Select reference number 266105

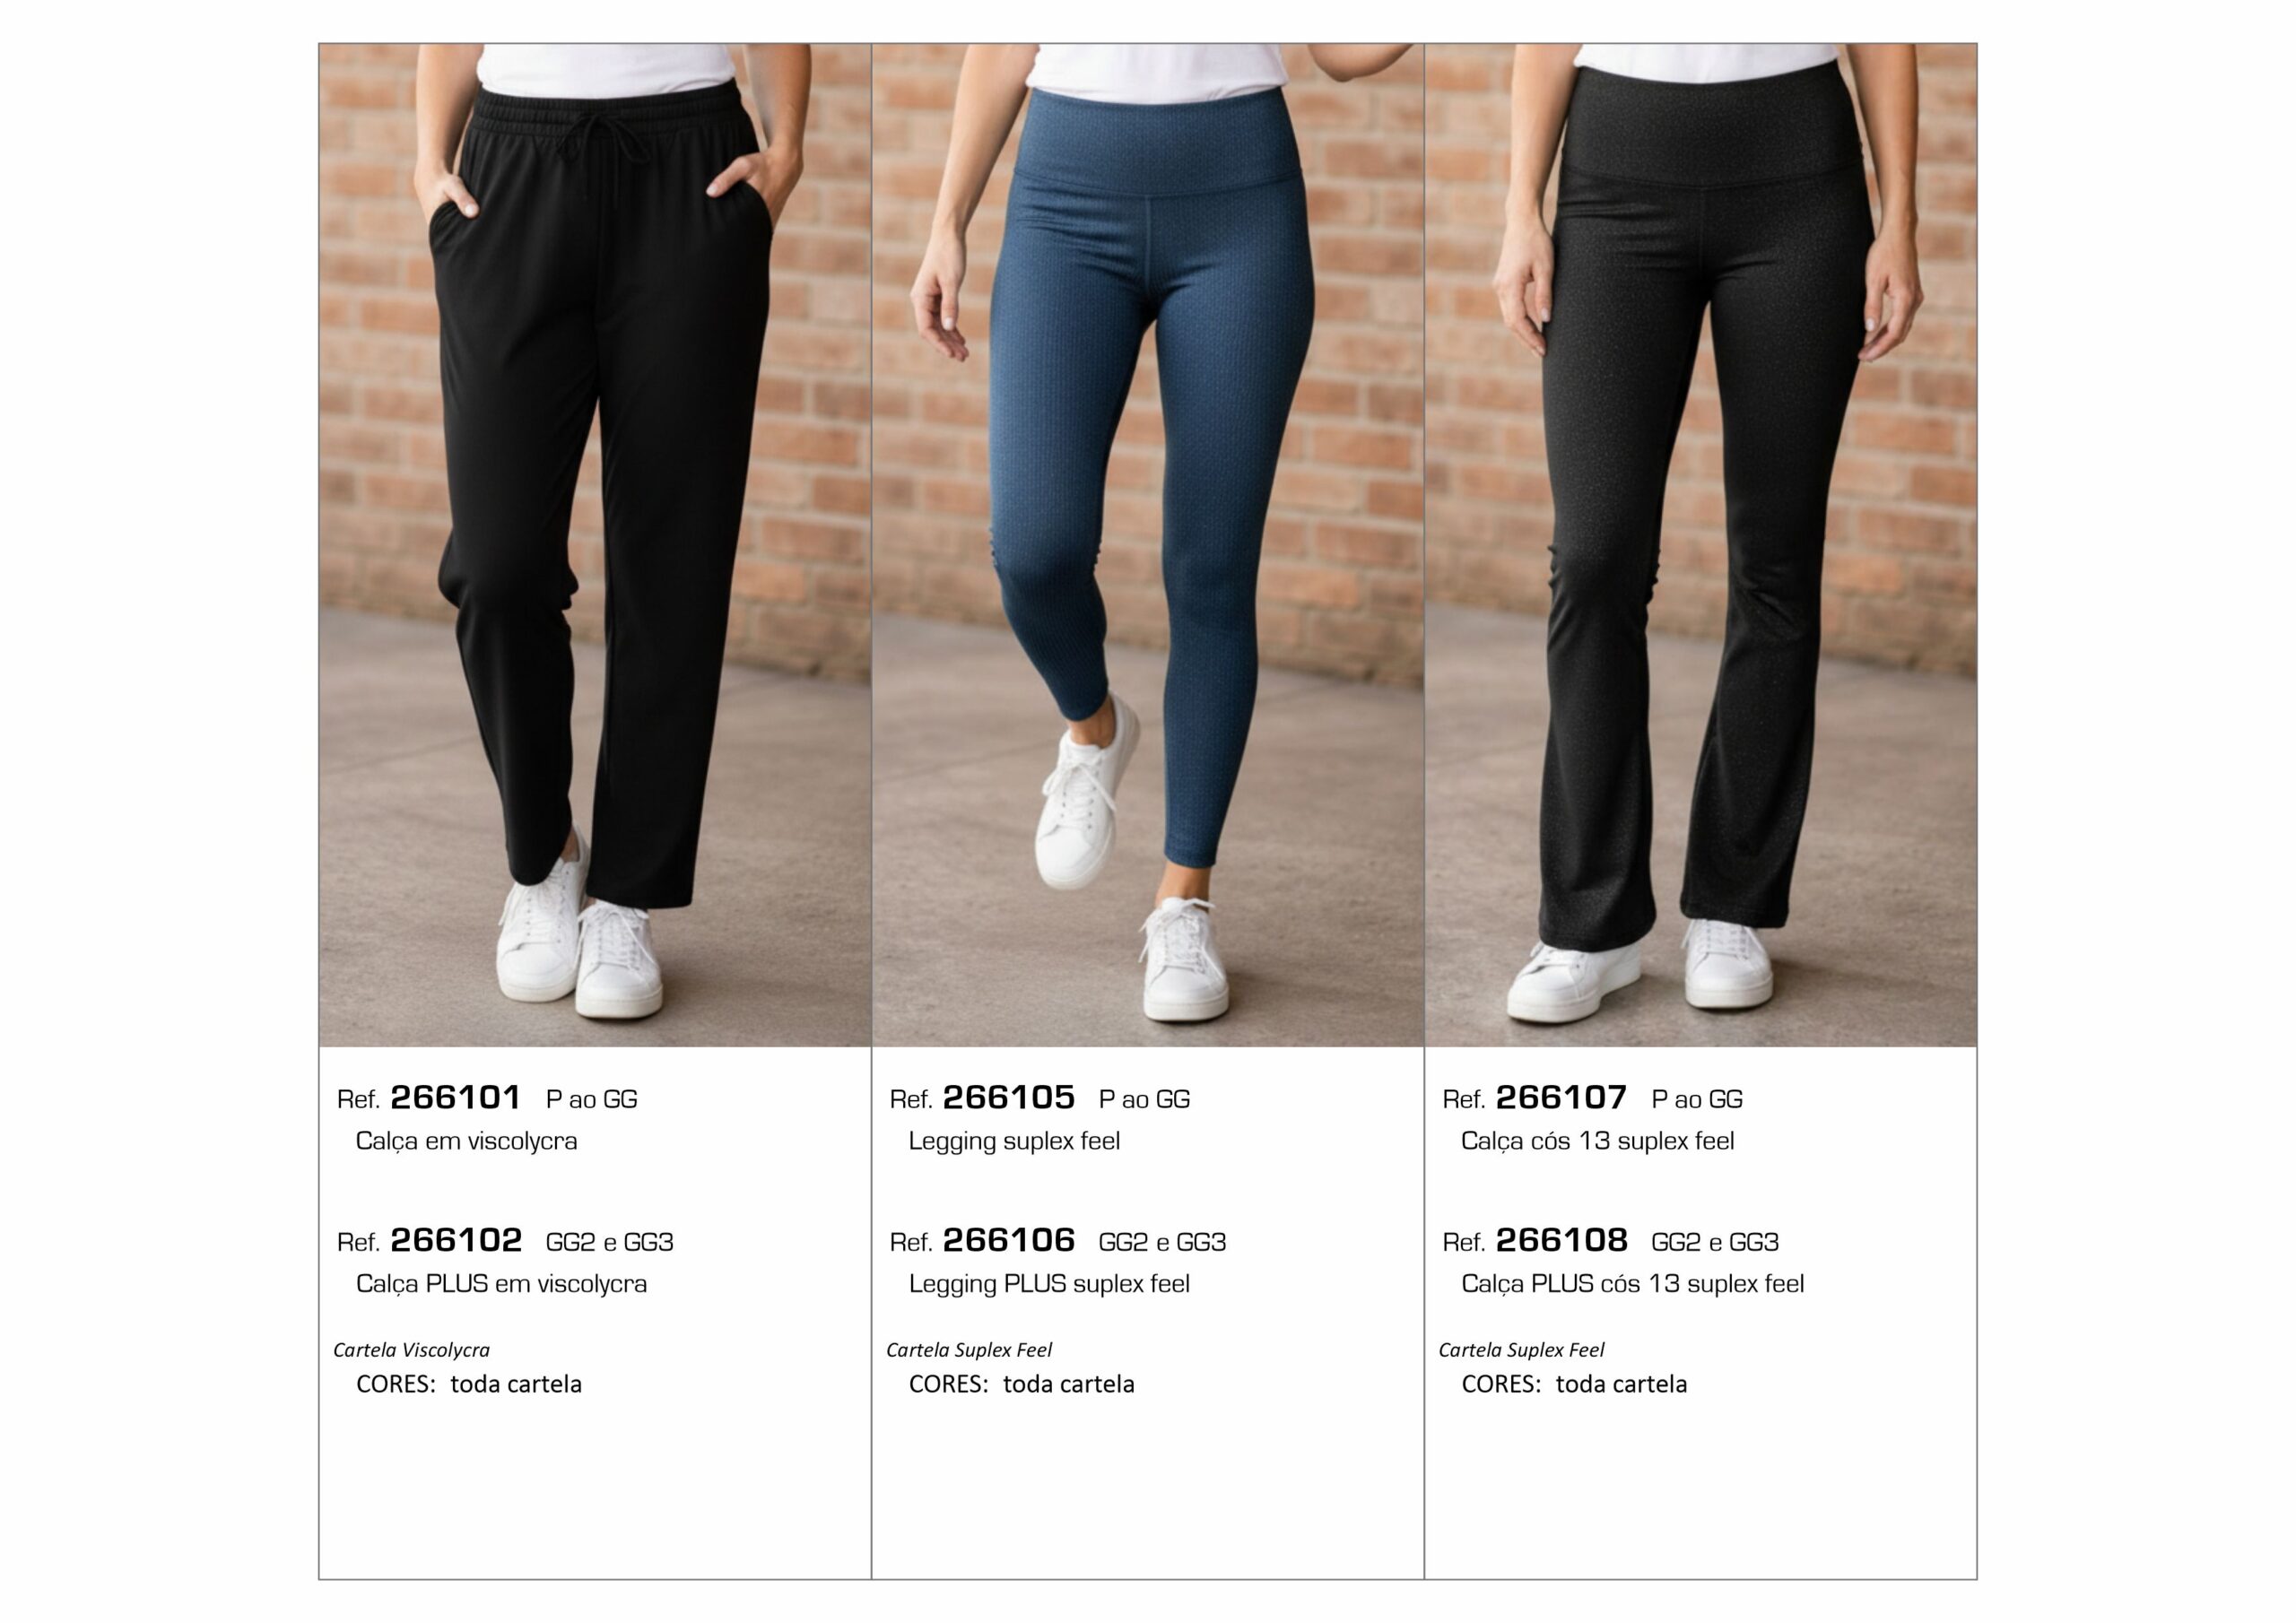1009,1098
